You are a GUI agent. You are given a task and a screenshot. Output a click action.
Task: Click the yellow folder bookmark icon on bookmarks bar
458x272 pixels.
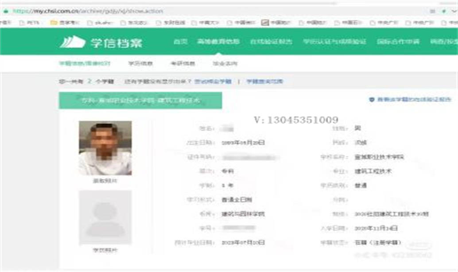tap(54, 21)
